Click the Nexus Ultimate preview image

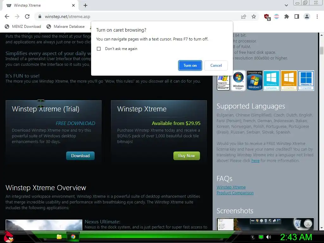pos(44,225)
